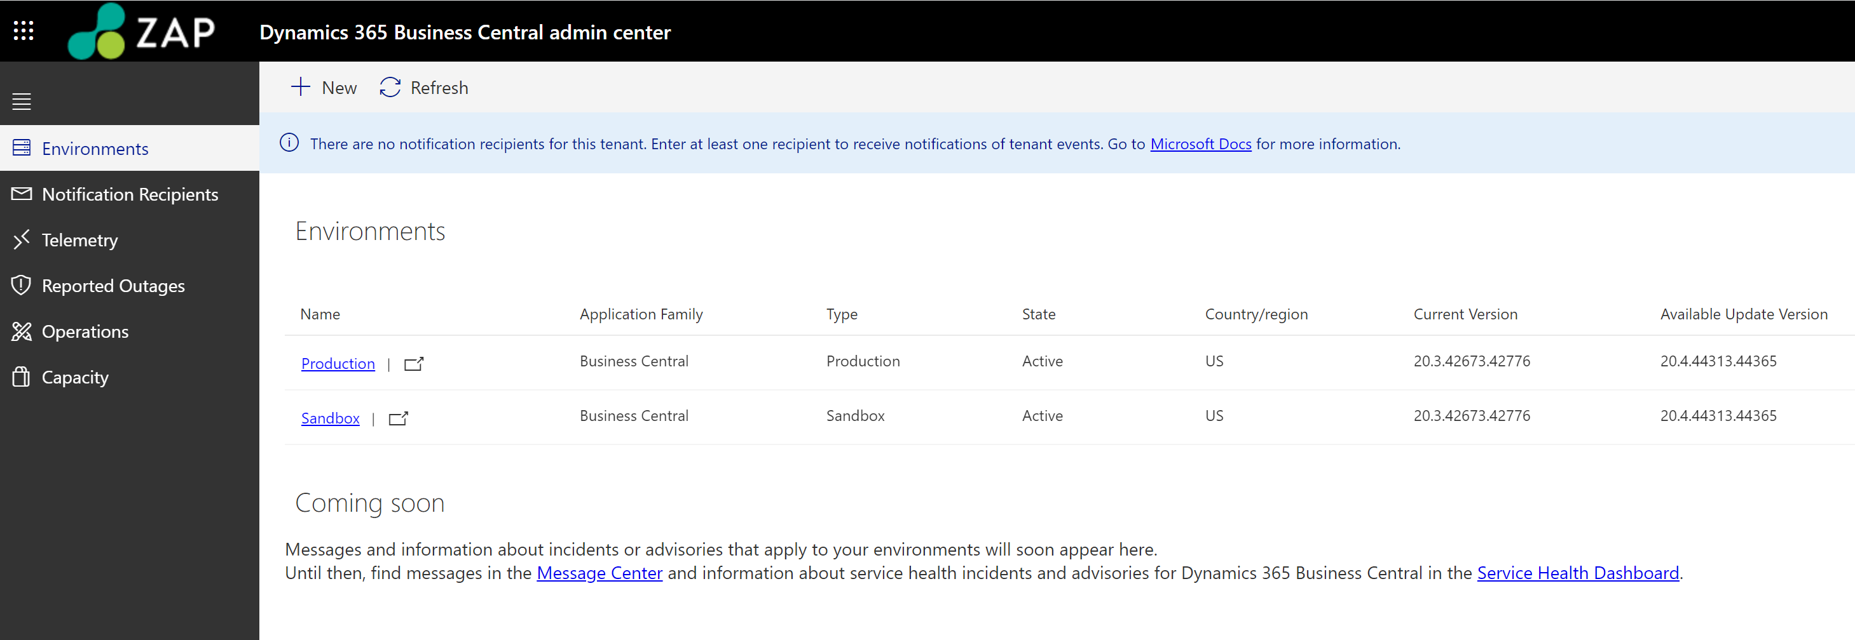Click the Reported Outages shield icon
The height and width of the screenshot is (640, 1855).
pyautogui.click(x=22, y=285)
